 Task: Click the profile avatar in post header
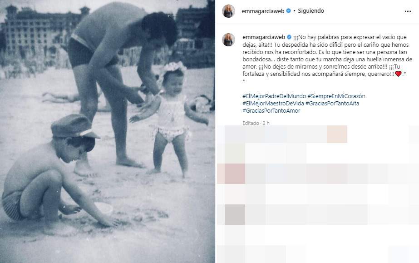[x=228, y=11]
